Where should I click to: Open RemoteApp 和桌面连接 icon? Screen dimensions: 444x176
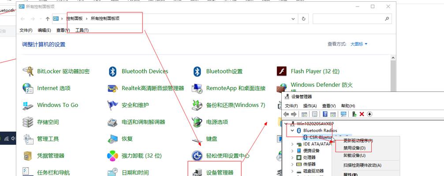(197, 88)
